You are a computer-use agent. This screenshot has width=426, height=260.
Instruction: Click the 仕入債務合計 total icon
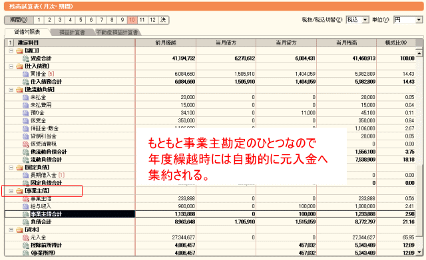tap(26, 82)
